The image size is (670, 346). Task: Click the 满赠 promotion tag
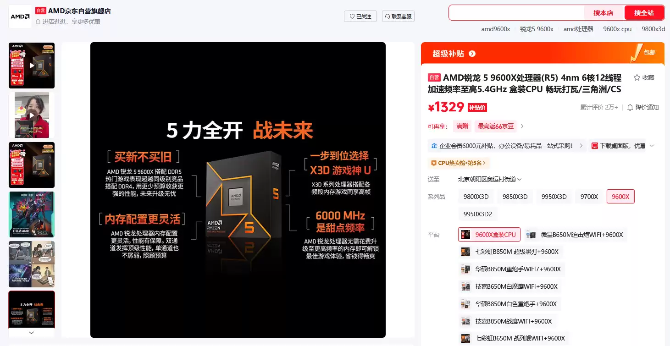pos(462,126)
